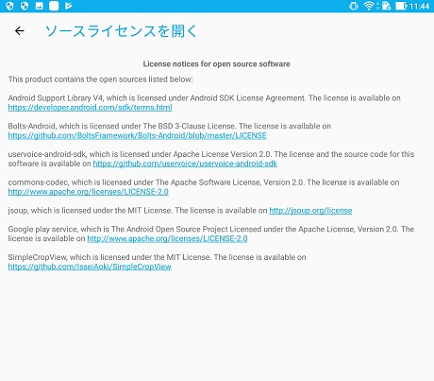This screenshot has width=434, height=381.
Task: Tap the battery status icon
Action: pyautogui.click(x=401, y=6)
